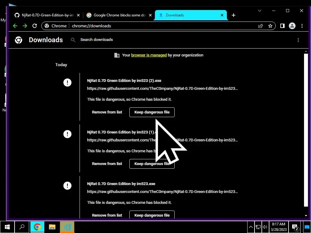Remove im523 (1).exe from list
Image resolution: width=311 pixels, height=233 pixels.
(107, 164)
